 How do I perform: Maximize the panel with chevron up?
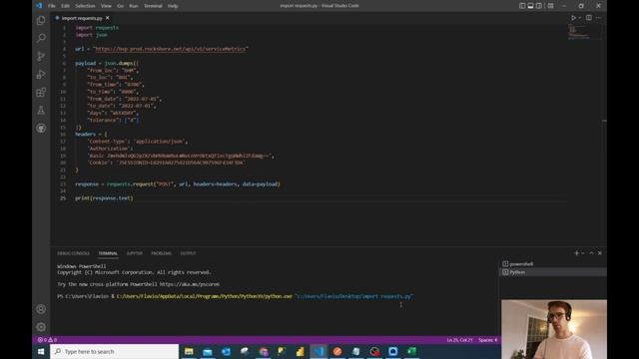(x=592, y=253)
